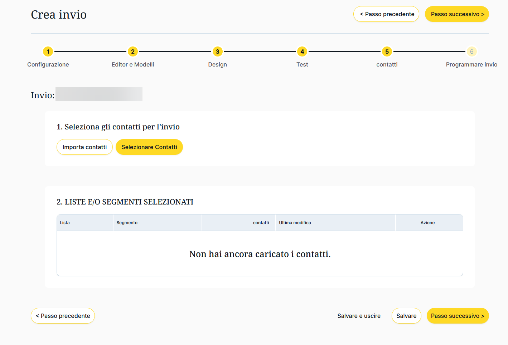
Task: Open Selezionare Contatti
Action: [149, 147]
